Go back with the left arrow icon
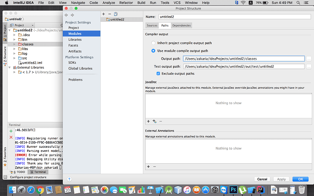Screen dimensions: 314x196 66,15
